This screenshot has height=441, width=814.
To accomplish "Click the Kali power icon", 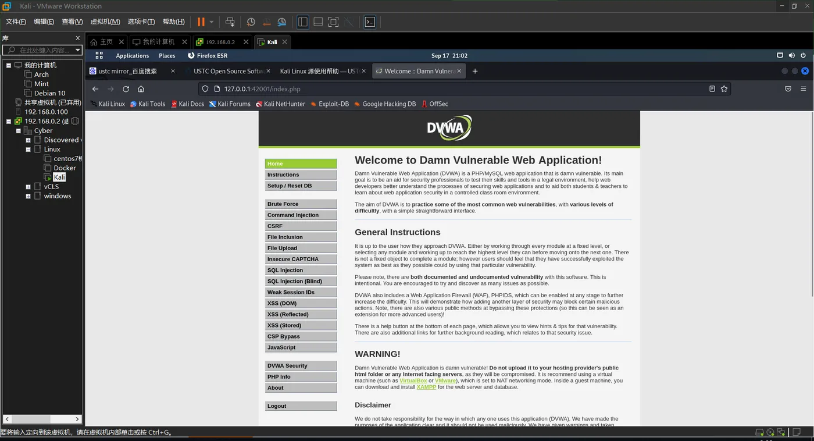I will point(804,55).
